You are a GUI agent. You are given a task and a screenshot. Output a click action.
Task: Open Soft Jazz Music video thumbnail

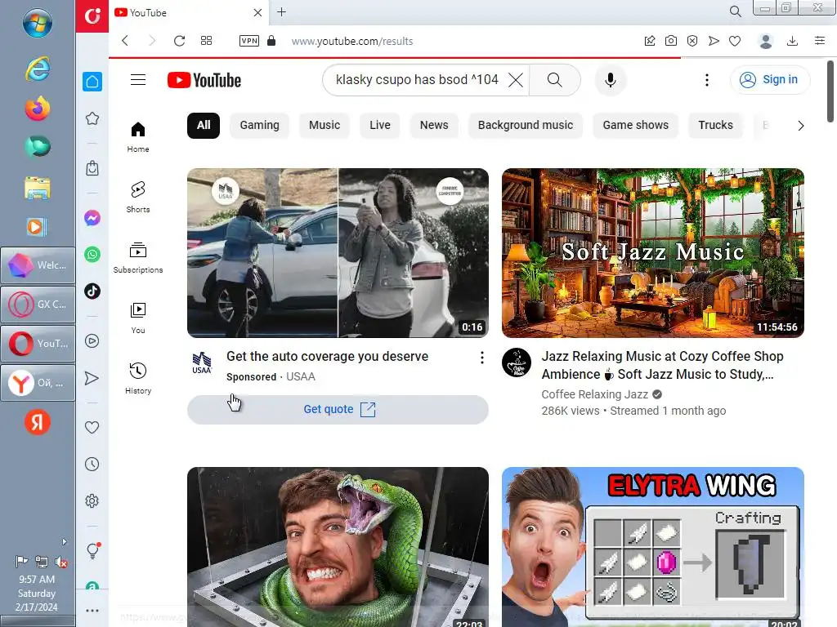pos(653,253)
